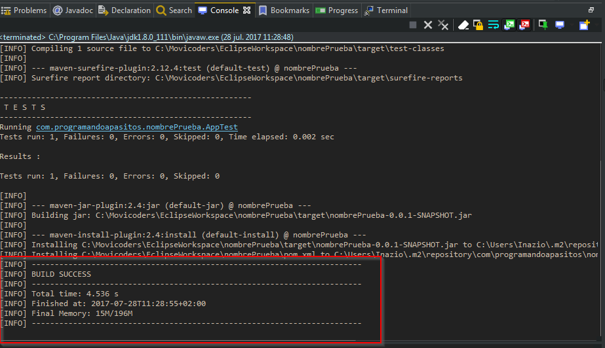Click the maven-jar-plugin:2.4:jar line
Screen dimensions: 605x348
(x=155, y=205)
